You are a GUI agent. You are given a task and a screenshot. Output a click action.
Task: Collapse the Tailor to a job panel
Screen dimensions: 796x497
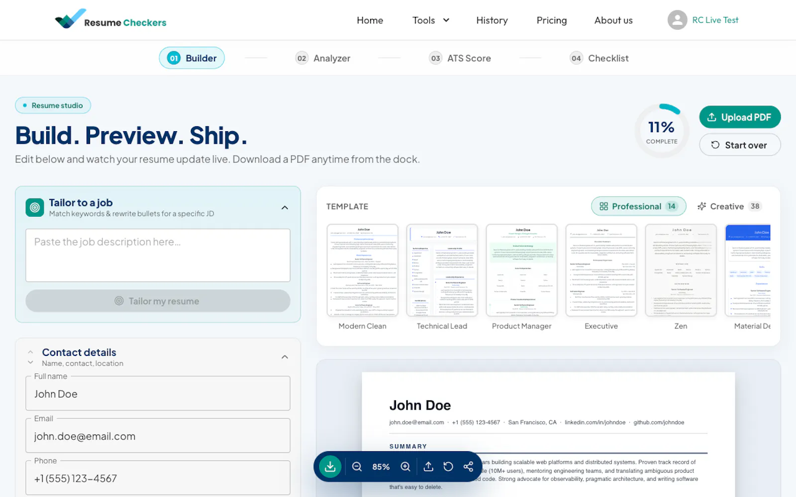285,208
